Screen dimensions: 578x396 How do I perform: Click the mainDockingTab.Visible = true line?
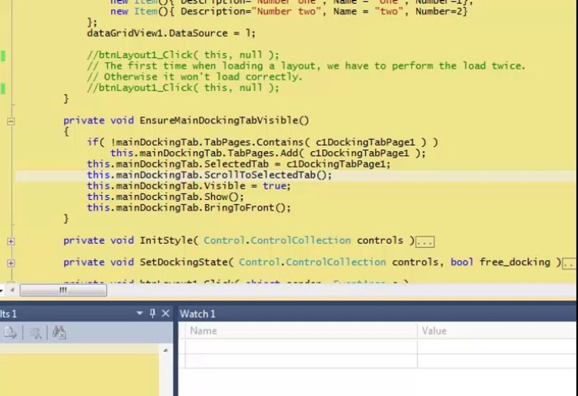(189, 186)
